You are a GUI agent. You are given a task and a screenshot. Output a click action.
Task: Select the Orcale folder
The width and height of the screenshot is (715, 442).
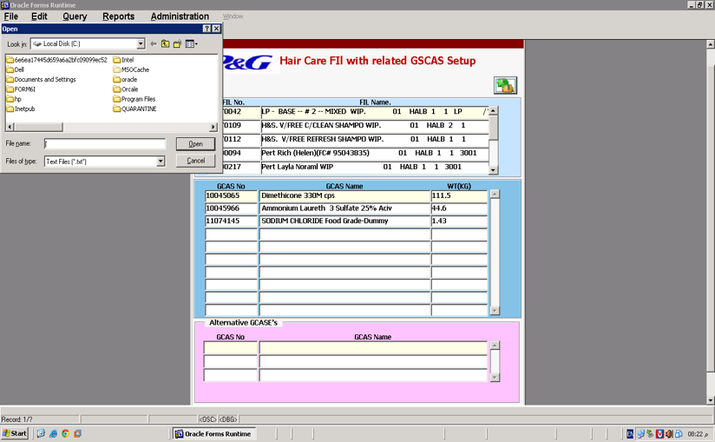126,89
